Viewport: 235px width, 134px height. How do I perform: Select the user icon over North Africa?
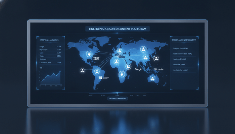tap(116, 62)
